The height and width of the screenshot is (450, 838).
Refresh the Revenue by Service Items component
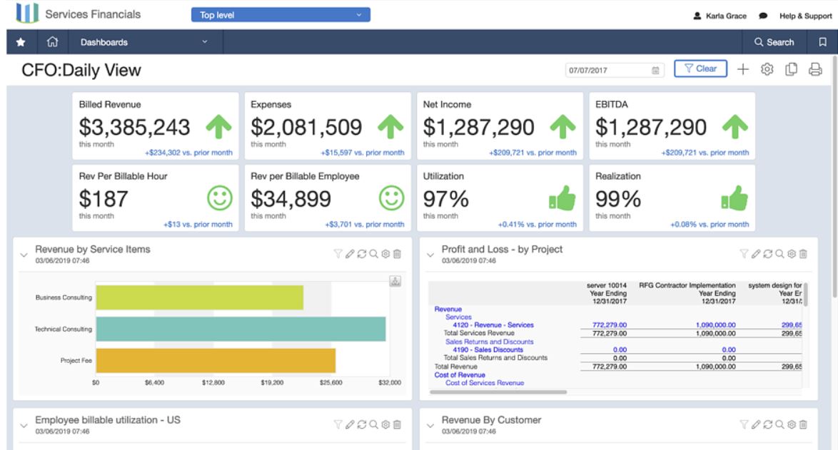[x=363, y=254]
